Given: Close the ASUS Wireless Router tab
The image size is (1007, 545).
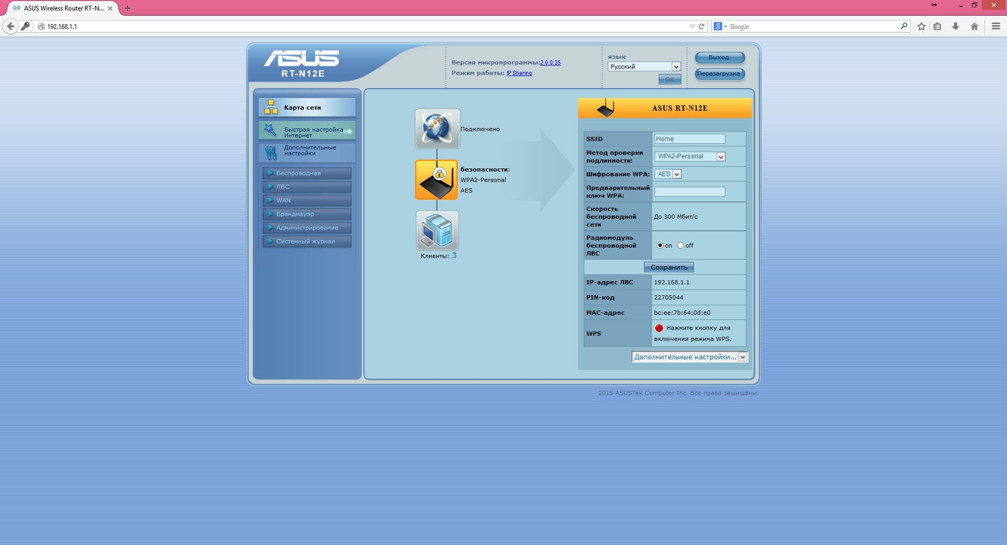Looking at the screenshot, I should pyautogui.click(x=110, y=8).
